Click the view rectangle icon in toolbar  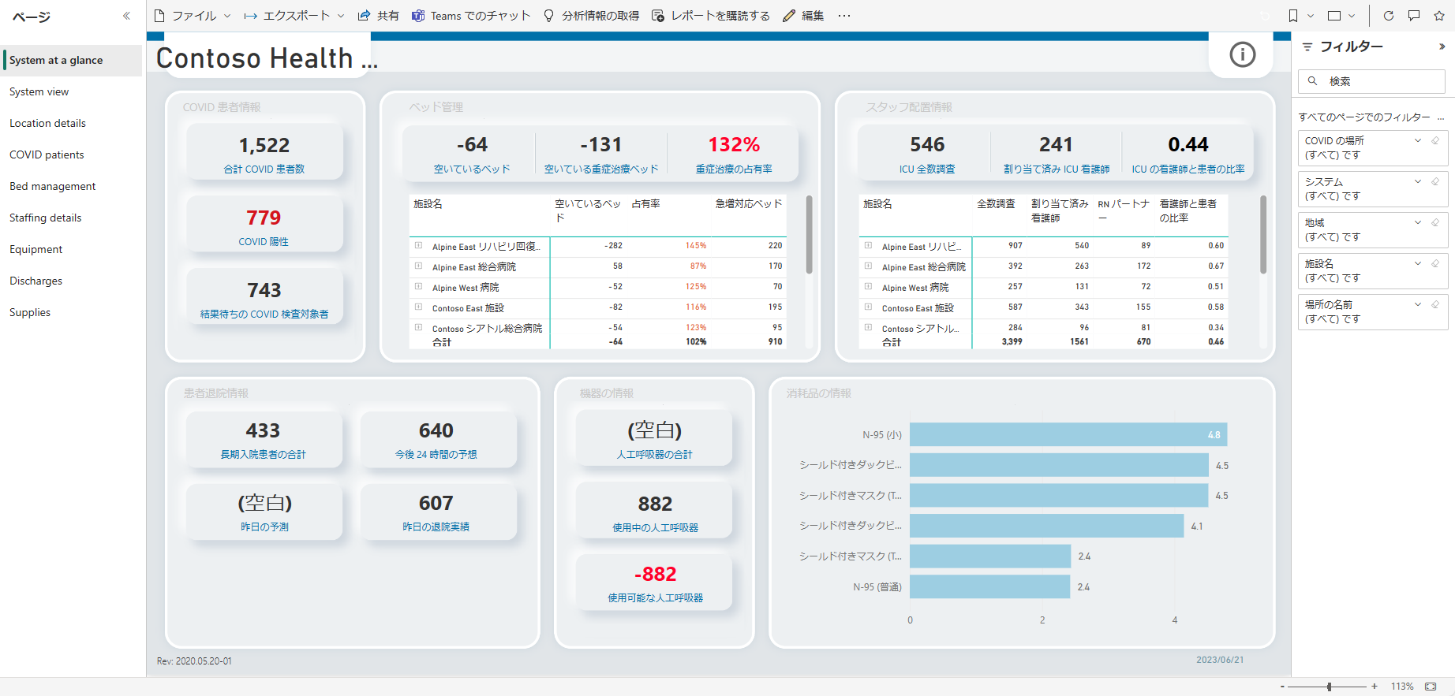pos(1334,16)
